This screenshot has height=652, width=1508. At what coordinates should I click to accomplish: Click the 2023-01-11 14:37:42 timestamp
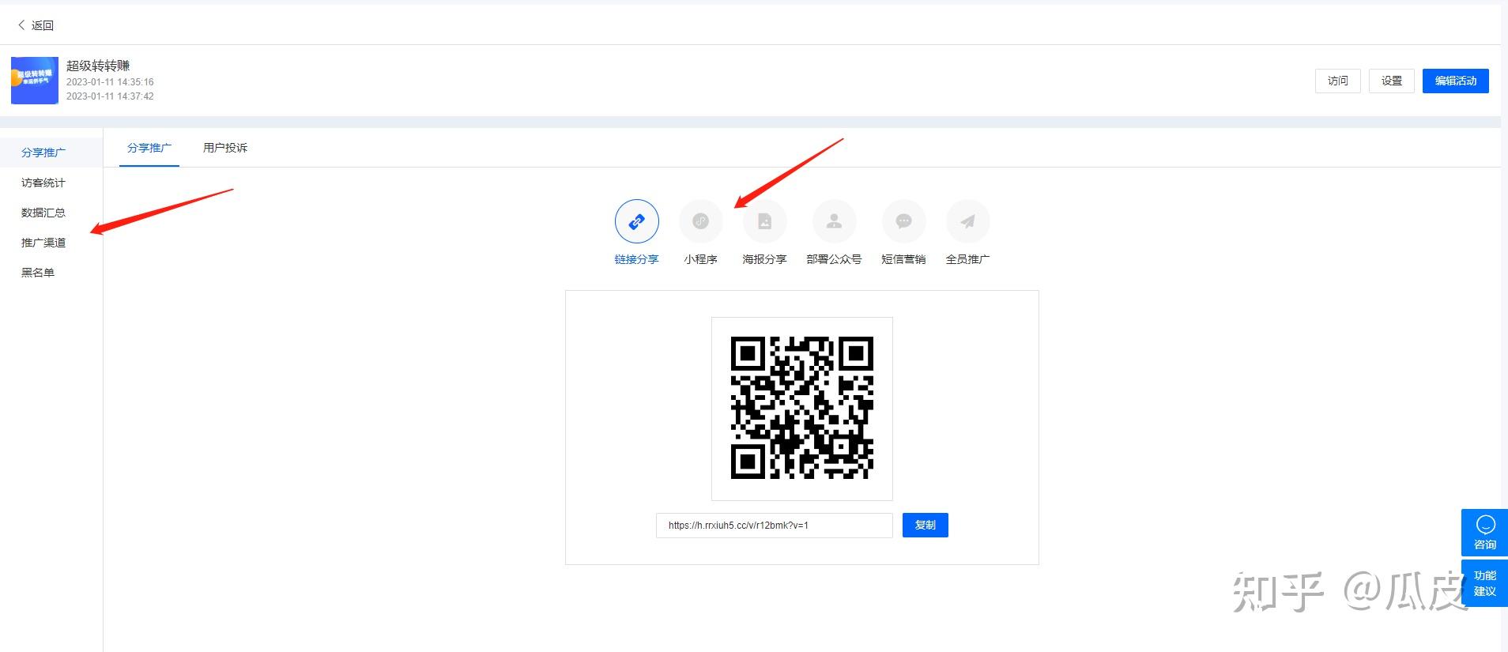[x=110, y=96]
